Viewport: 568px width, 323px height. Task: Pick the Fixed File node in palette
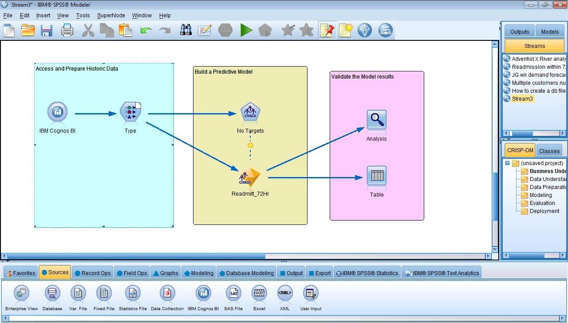[x=104, y=293]
